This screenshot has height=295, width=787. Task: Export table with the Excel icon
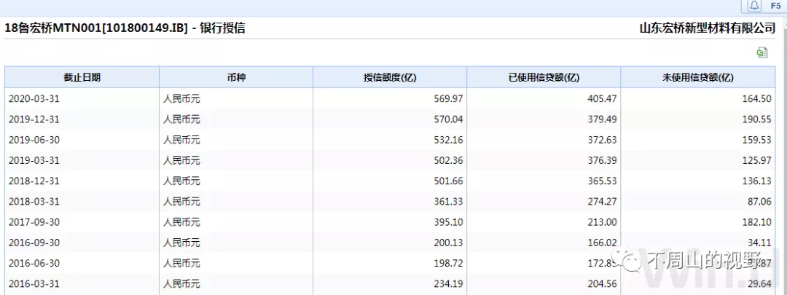762,52
